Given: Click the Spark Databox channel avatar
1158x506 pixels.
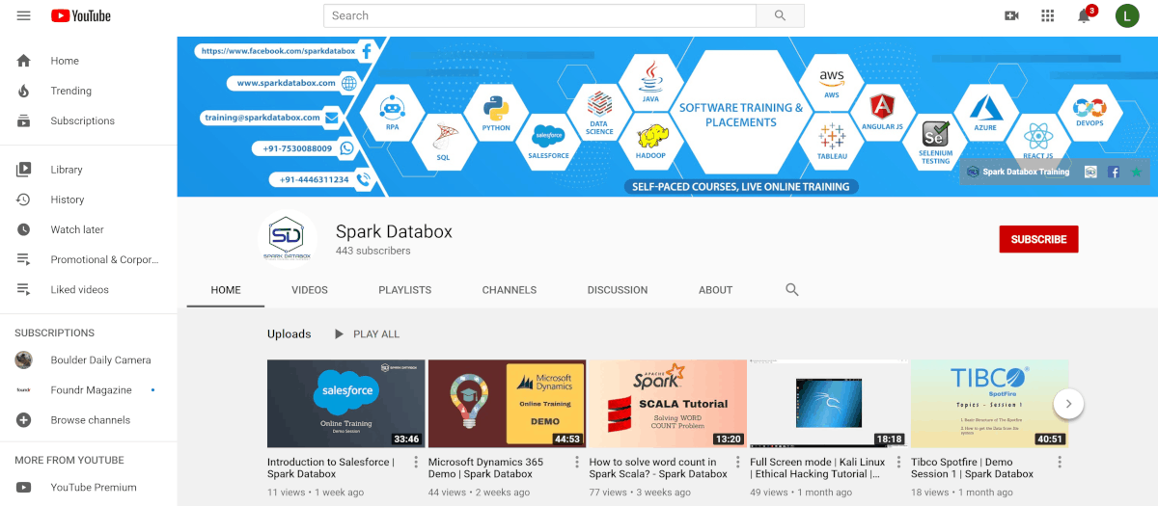Looking at the screenshot, I should pyautogui.click(x=289, y=237).
